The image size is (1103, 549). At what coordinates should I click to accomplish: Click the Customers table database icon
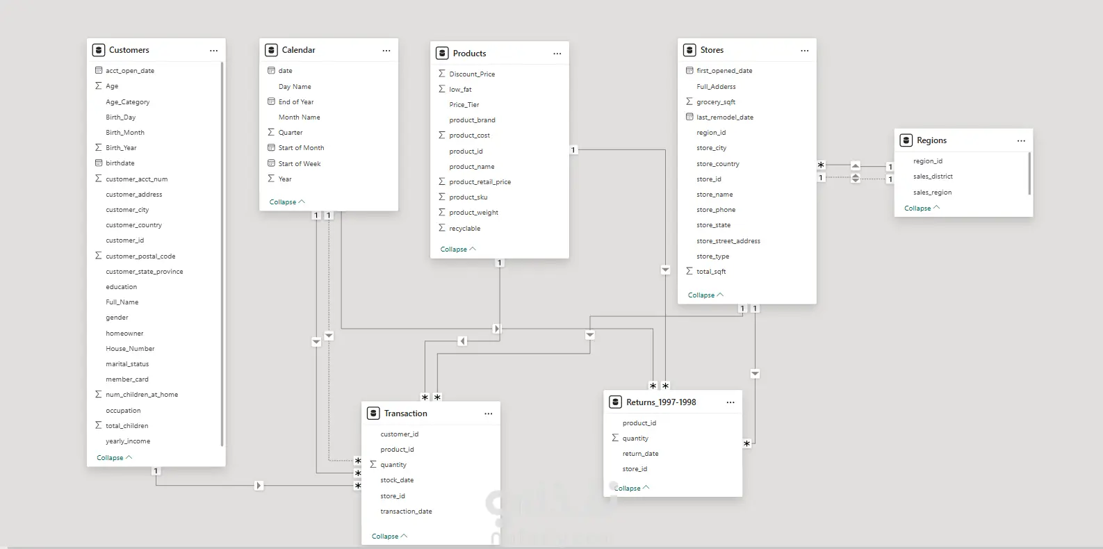tap(99, 50)
